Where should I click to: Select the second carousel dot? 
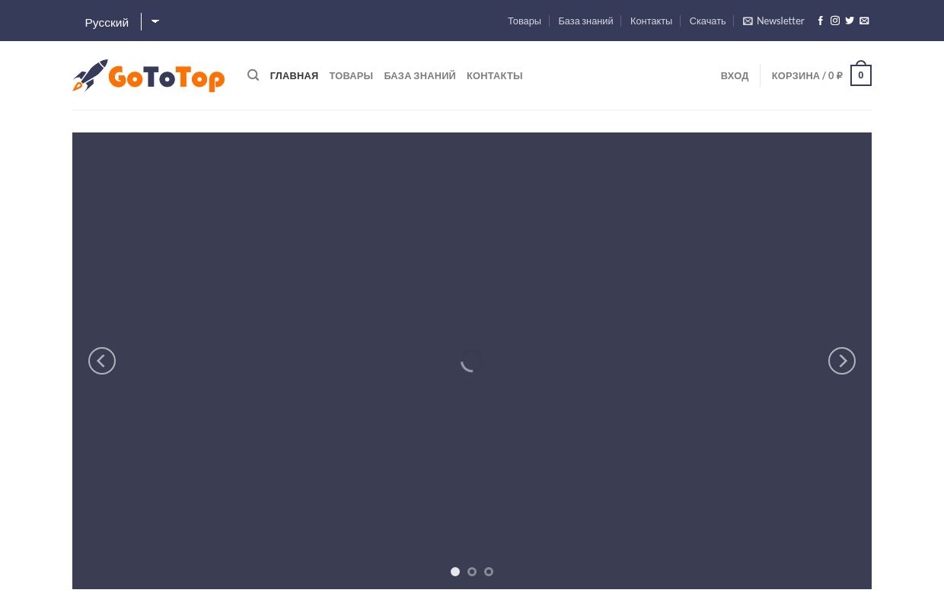pos(472,572)
